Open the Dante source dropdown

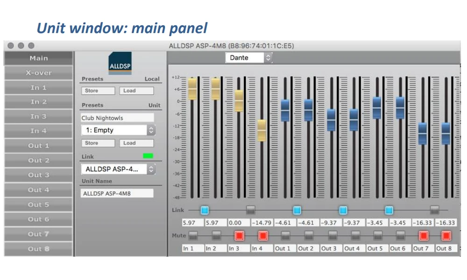[x=249, y=58]
